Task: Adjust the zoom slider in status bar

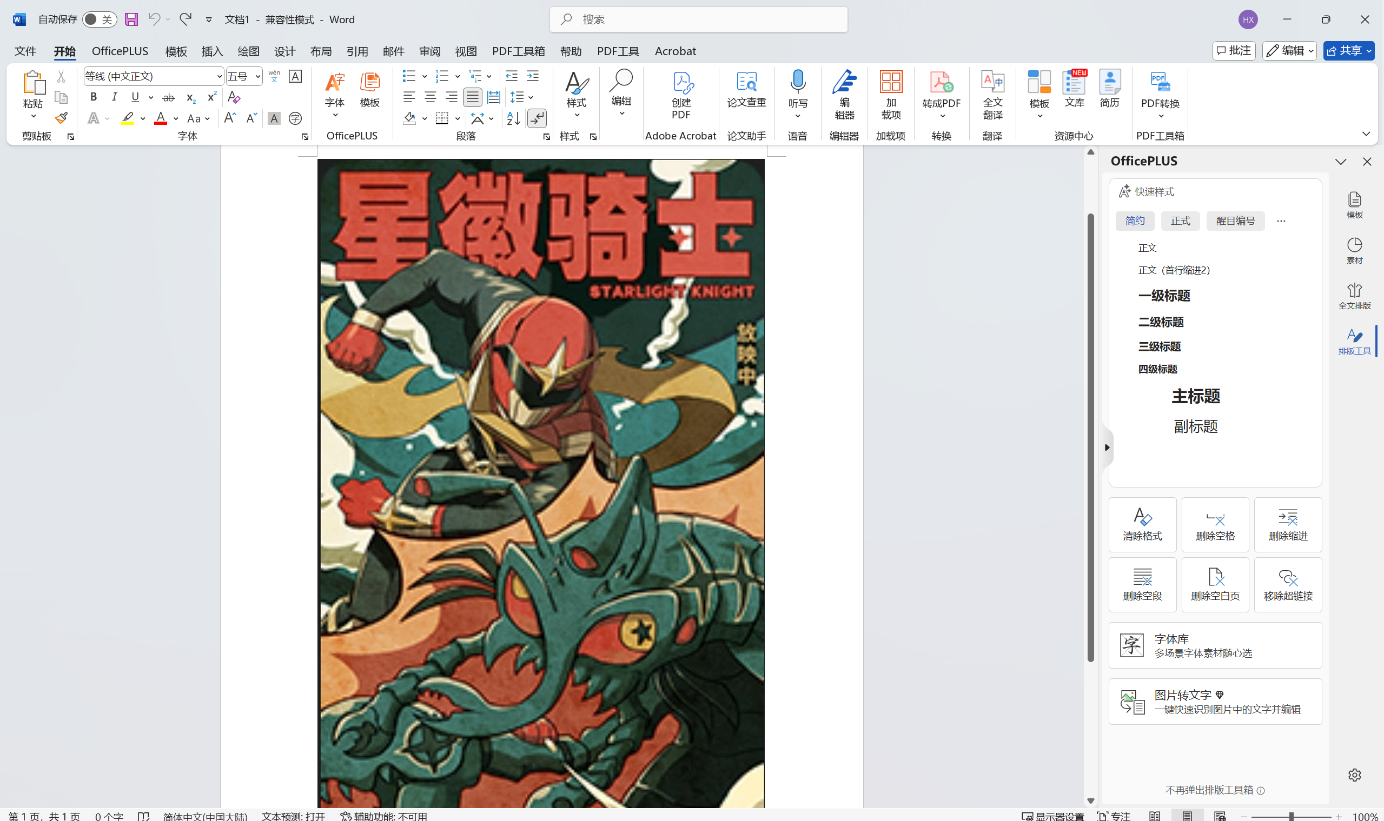Action: (x=1290, y=816)
